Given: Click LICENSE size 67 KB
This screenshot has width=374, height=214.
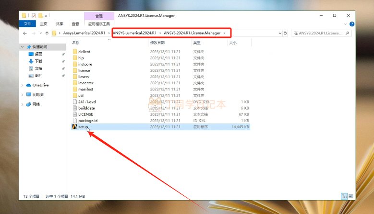Looking at the screenshot, I should pyautogui.click(x=244, y=114).
